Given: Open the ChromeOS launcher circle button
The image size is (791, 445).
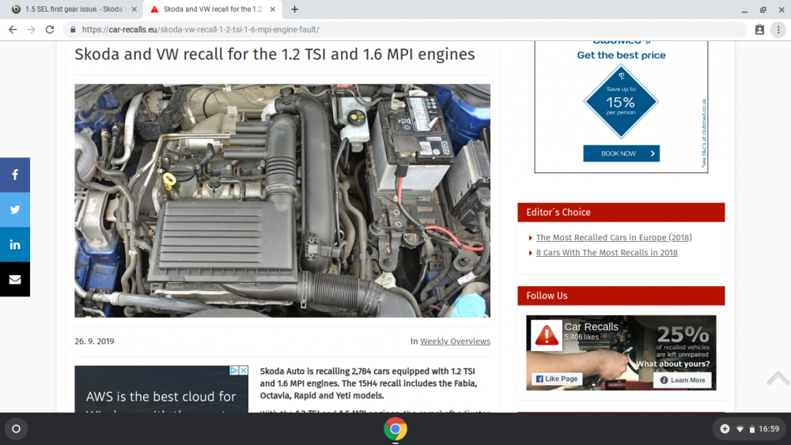Looking at the screenshot, I should [x=16, y=429].
